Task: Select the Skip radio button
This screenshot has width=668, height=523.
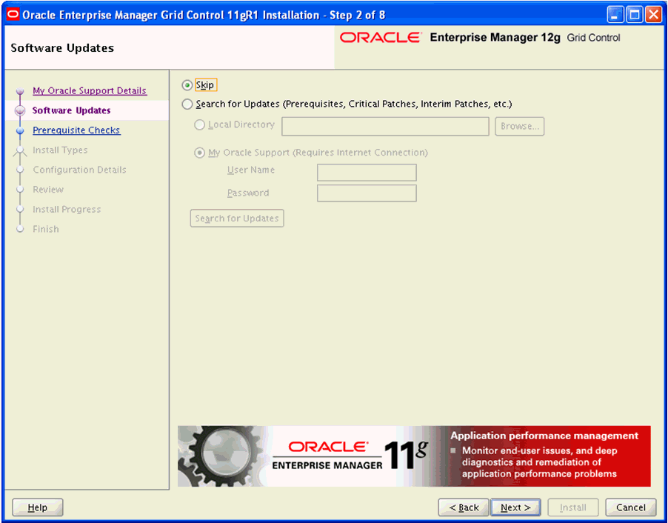Action: (187, 85)
